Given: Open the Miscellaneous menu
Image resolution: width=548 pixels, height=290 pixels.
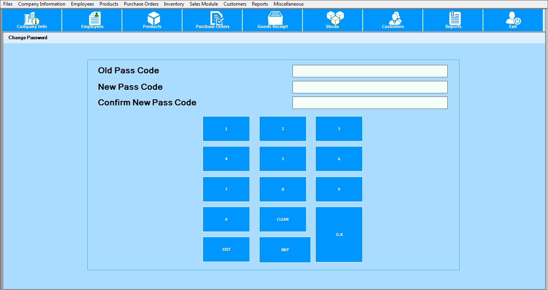Looking at the screenshot, I should (288, 4).
